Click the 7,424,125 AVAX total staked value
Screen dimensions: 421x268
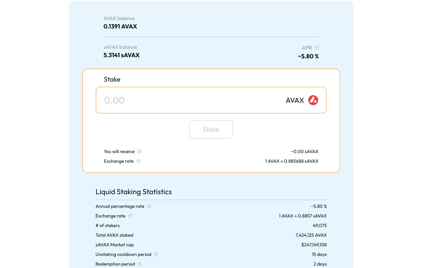pos(311,235)
